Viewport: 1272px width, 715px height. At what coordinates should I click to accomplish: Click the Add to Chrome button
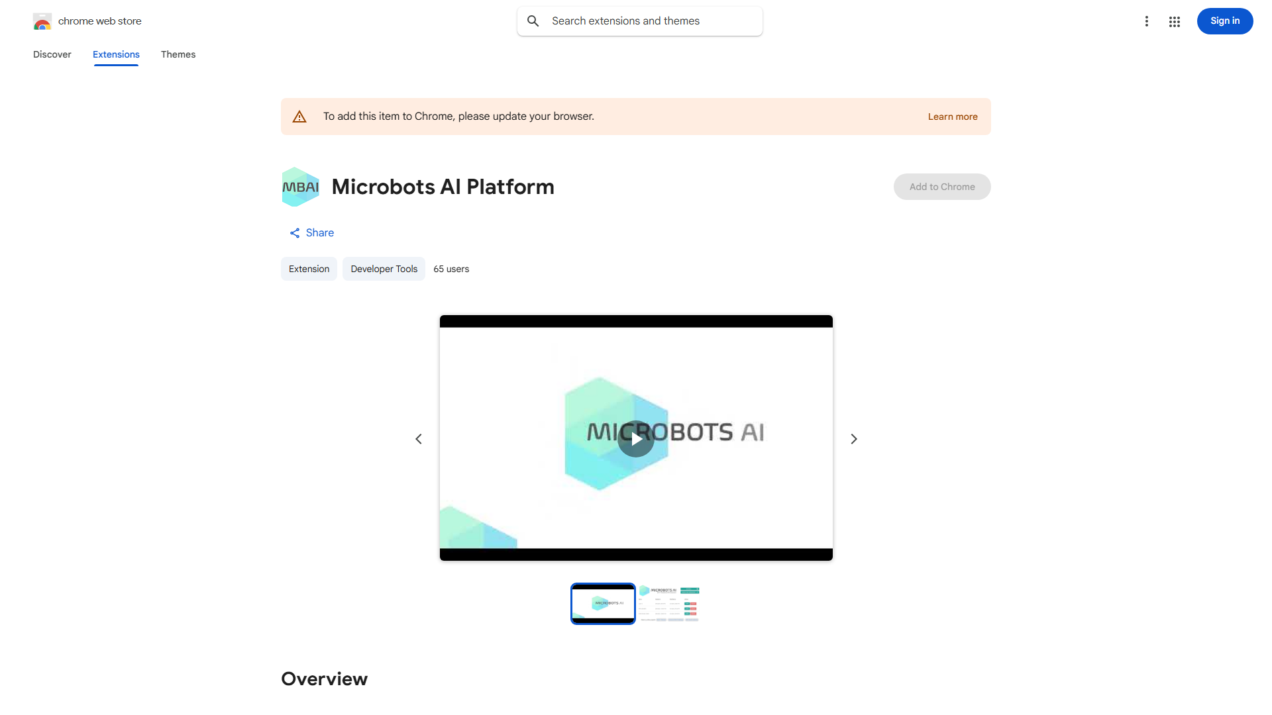(x=941, y=187)
